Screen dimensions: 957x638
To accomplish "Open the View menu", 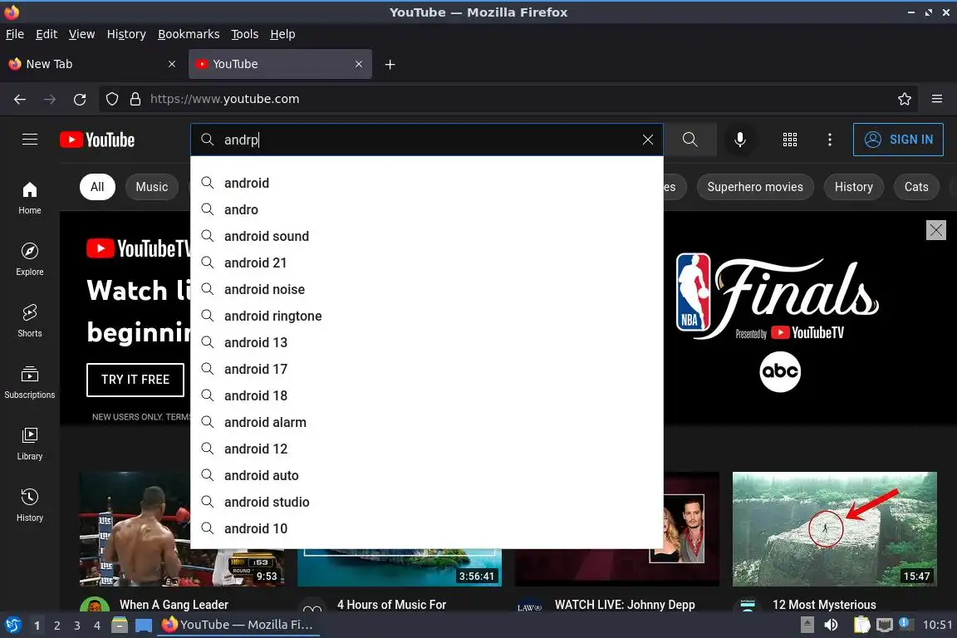I will pyautogui.click(x=81, y=34).
